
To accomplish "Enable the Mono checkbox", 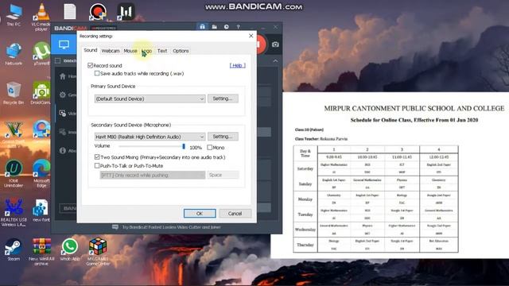I will 210,148.
